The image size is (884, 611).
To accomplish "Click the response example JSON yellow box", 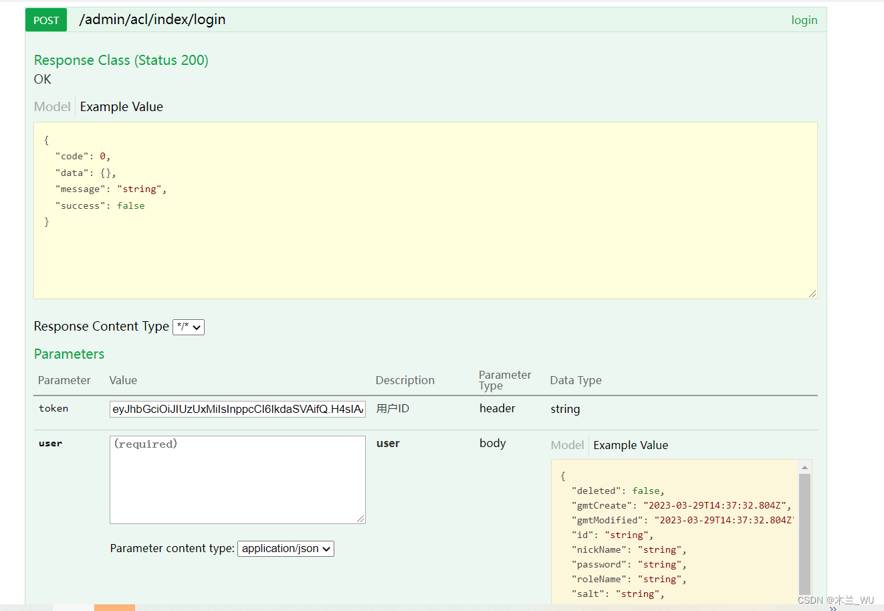I will tap(425, 210).
